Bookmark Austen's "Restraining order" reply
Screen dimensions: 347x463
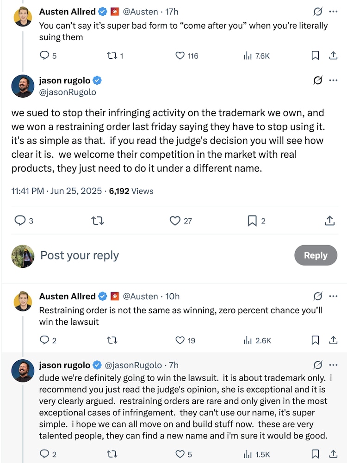315,340
